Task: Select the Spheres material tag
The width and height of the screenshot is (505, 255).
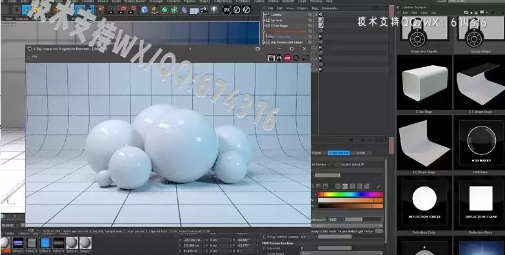Action: 321,20
